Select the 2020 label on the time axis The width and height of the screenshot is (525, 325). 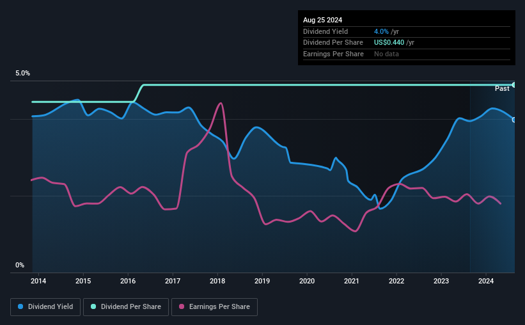pos(307,281)
